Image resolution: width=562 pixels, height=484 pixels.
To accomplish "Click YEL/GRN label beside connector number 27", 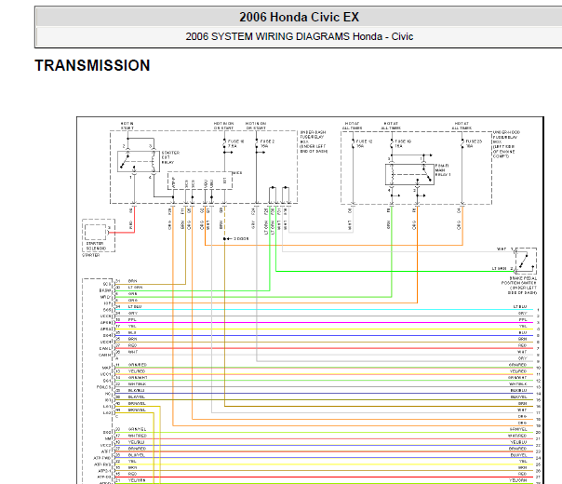I will pos(517,480).
